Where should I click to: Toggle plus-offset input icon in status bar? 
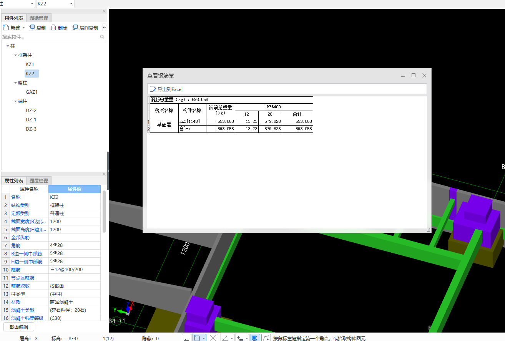coord(240,338)
